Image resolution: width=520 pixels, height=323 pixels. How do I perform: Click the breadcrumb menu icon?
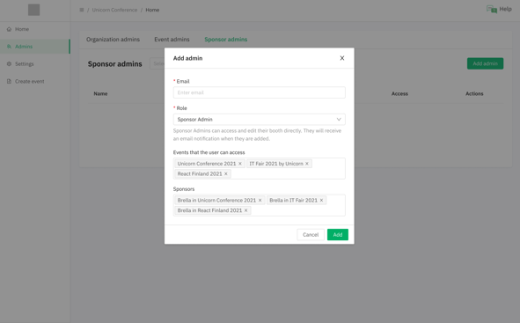[82, 10]
